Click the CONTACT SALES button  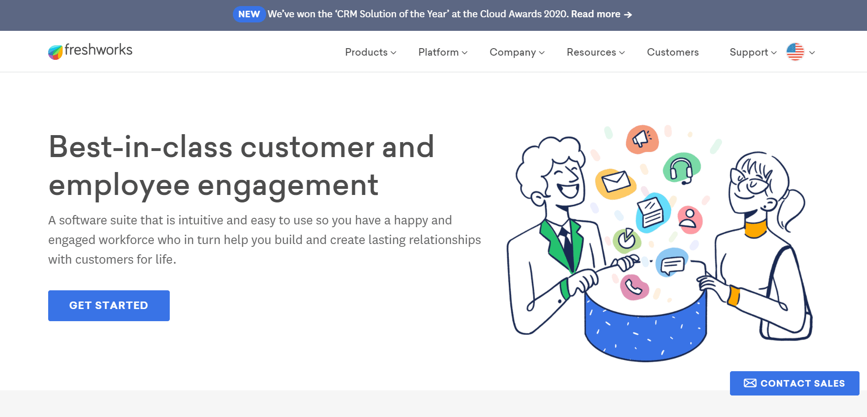pyautogui.click(x=794, y=383)
